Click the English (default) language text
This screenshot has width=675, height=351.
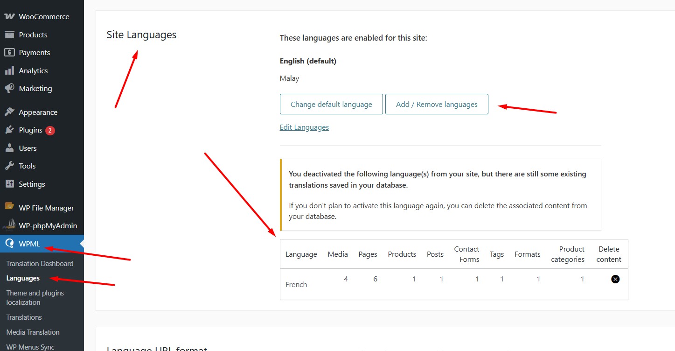pos(308,61)
